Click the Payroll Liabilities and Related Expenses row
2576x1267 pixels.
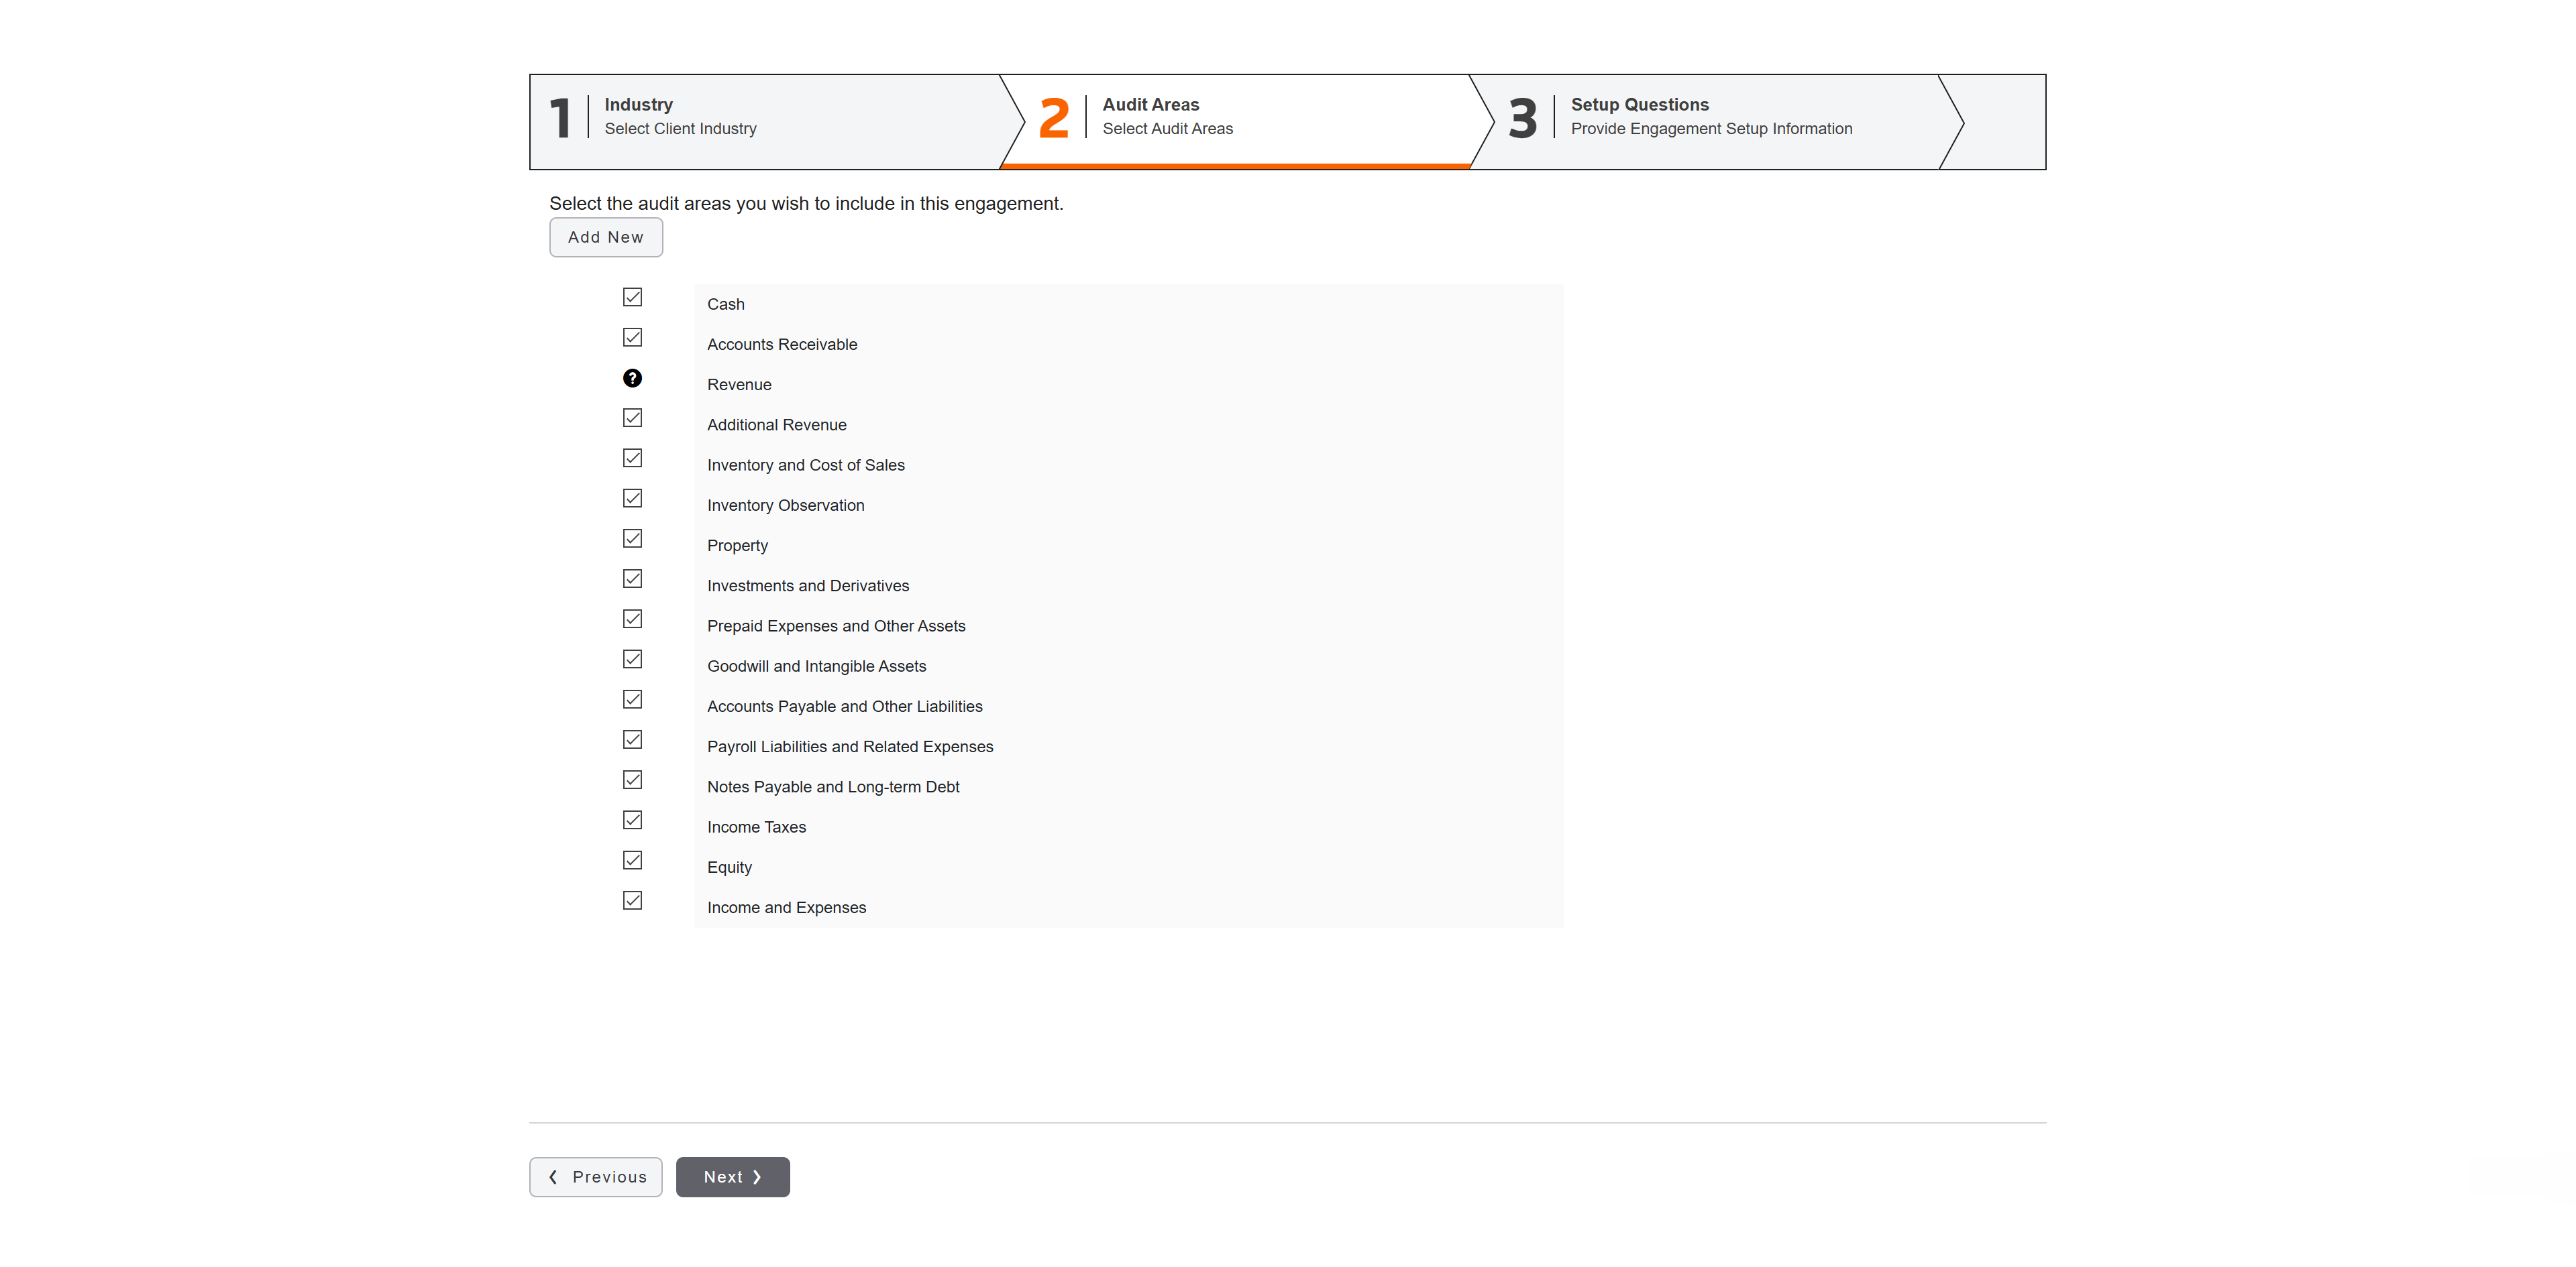pyautogui.click(x=849, y=746)
